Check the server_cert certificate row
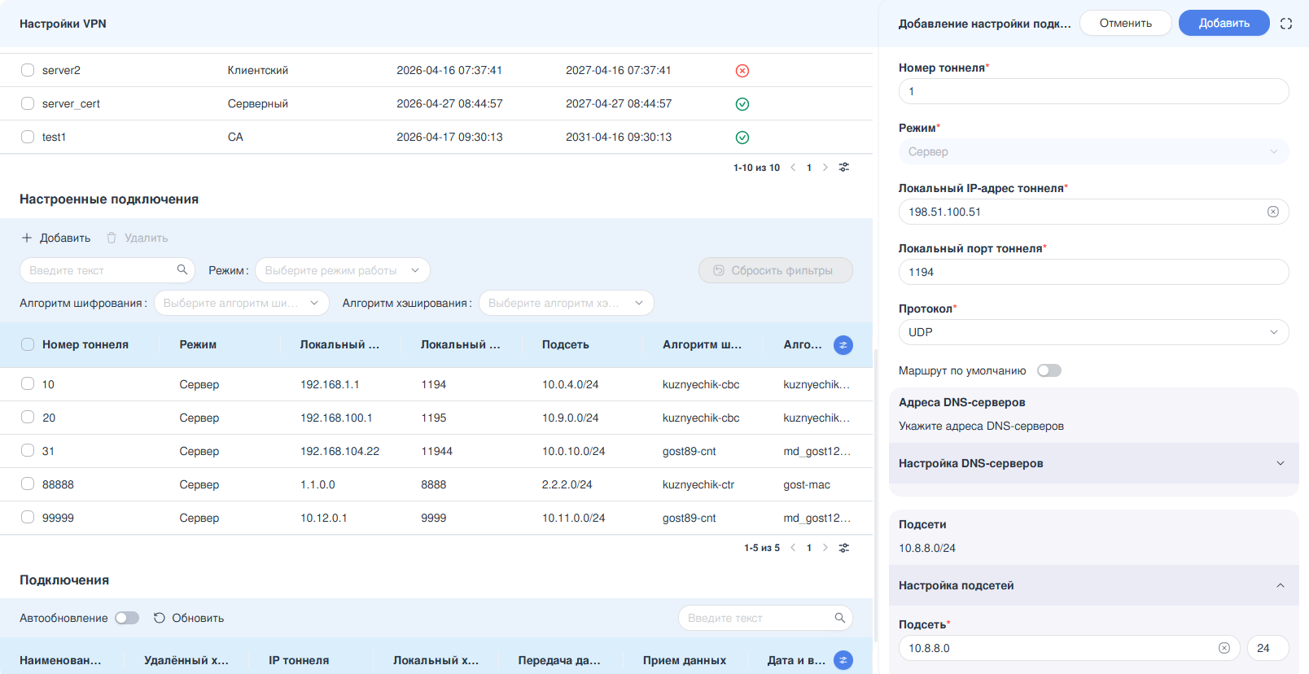 tap(28, 103)
